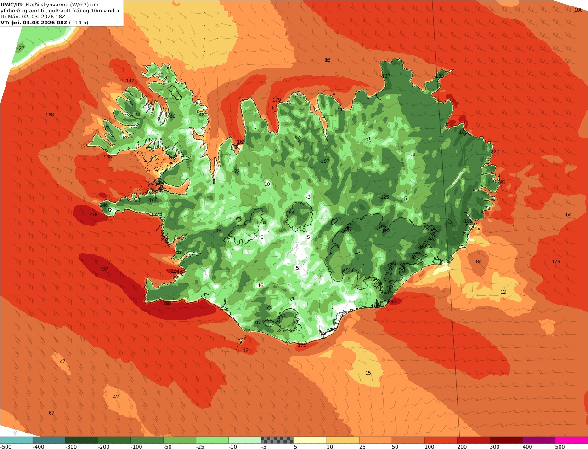Click the map value '42'
This screenshot has width=588, height=450.
coord(116,397)
